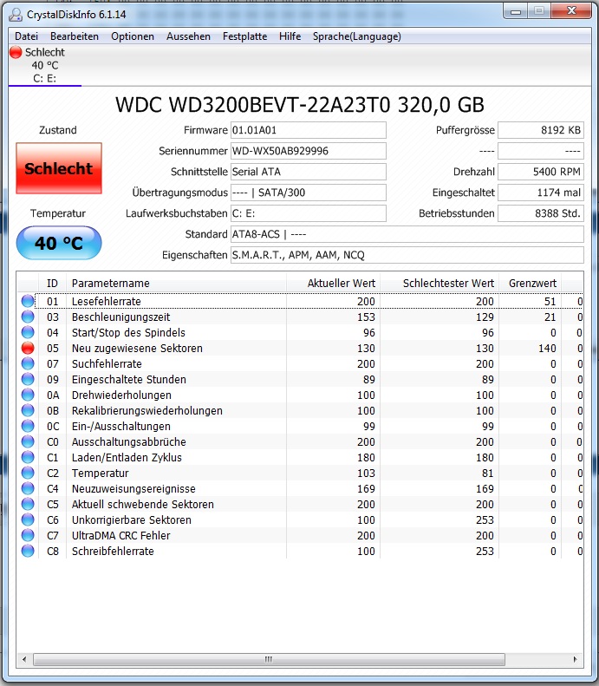The width and height of the screenshot is (599, 686).
Task: Open the Bearbeiten menu
Action: click(x=75, y=36)
